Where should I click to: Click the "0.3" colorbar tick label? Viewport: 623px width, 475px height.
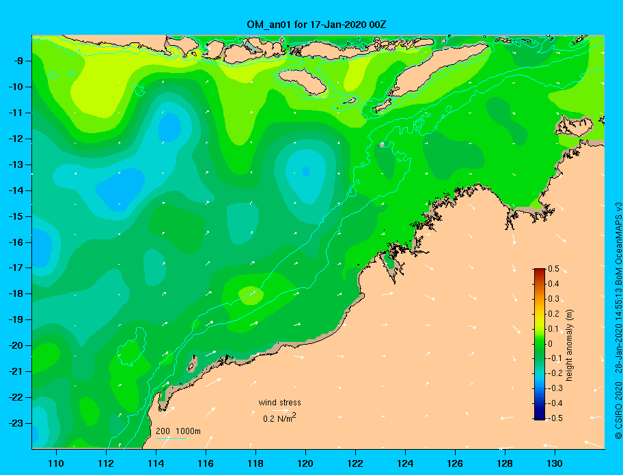(x=553, y=299)
